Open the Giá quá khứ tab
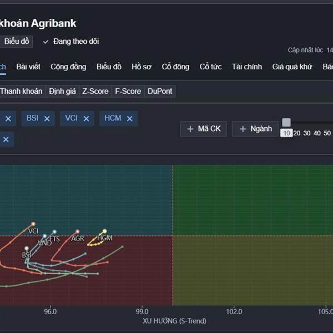333x333 pixels. pos(292,67)
